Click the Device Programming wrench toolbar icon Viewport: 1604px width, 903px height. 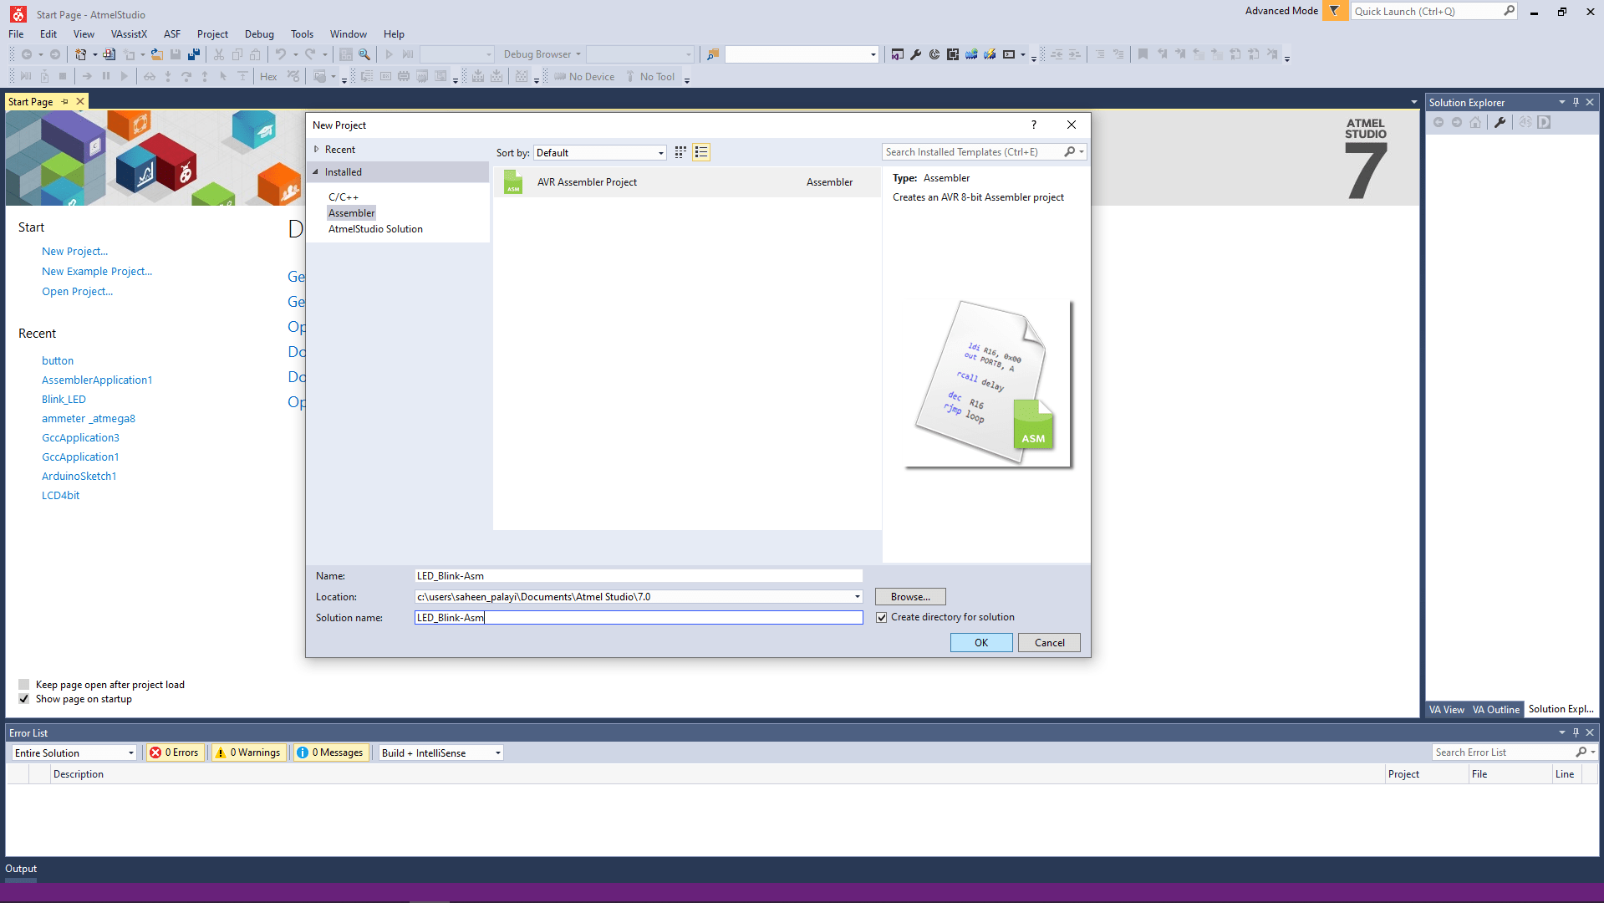(916, 54)
